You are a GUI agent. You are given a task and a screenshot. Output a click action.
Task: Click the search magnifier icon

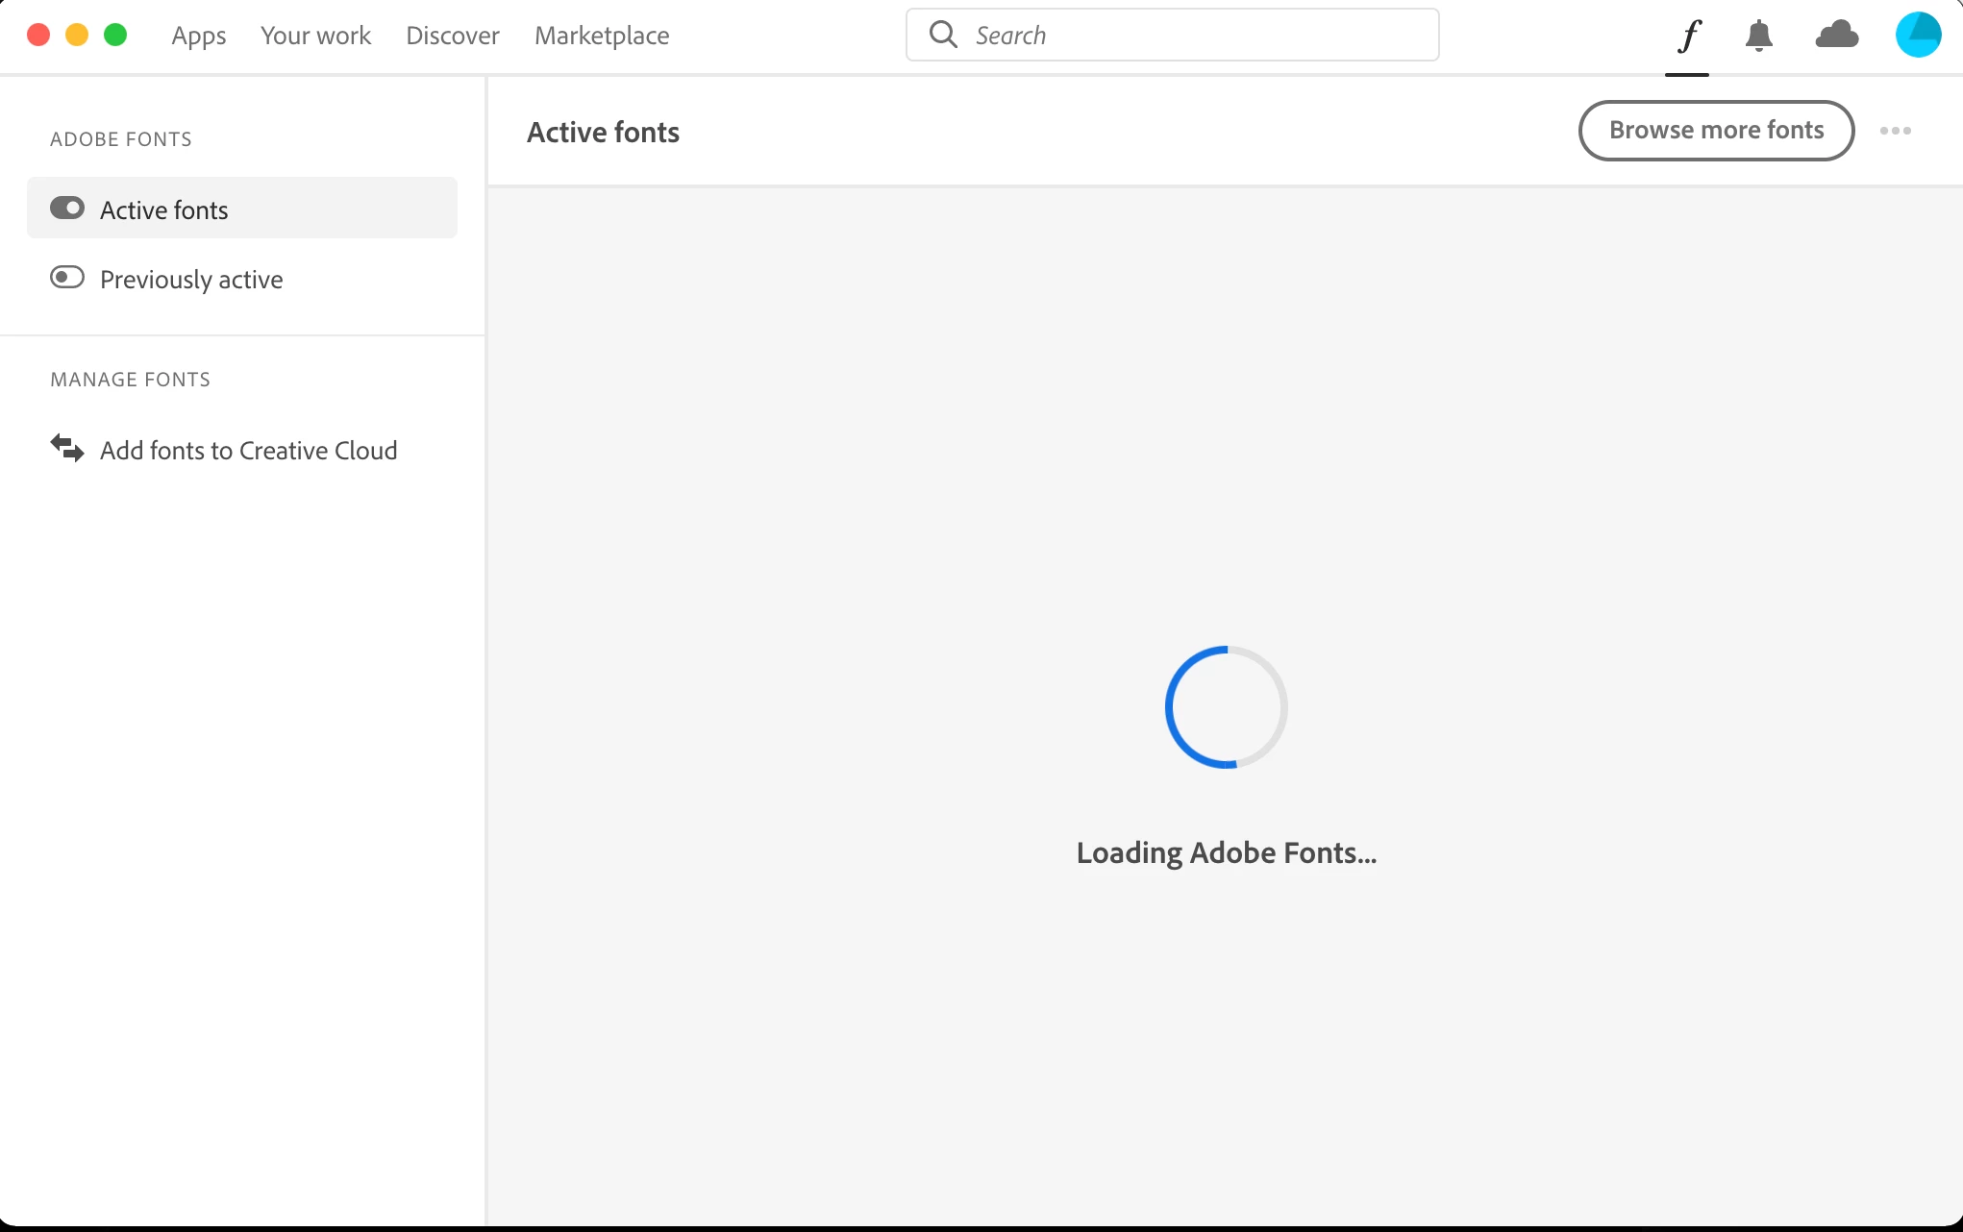pyautogui.click(x=943, y=35)
